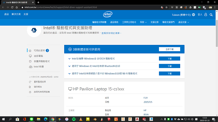This screenshot has height=122, width=218.
Task: Click the 登入 sign-in link
Action: (x=200, y=14)
